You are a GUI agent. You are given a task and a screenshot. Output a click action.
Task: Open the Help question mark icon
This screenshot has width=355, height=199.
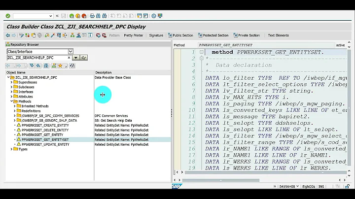click(x=154, y=16)
